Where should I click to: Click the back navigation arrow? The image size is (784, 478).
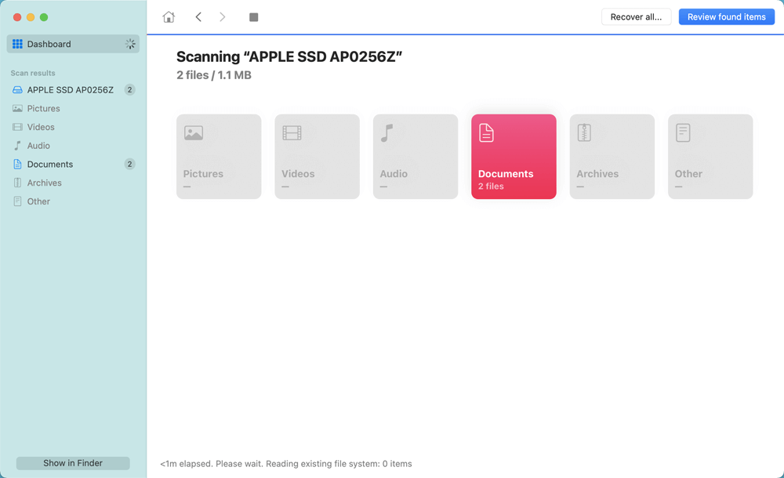[x=198, y=16]
